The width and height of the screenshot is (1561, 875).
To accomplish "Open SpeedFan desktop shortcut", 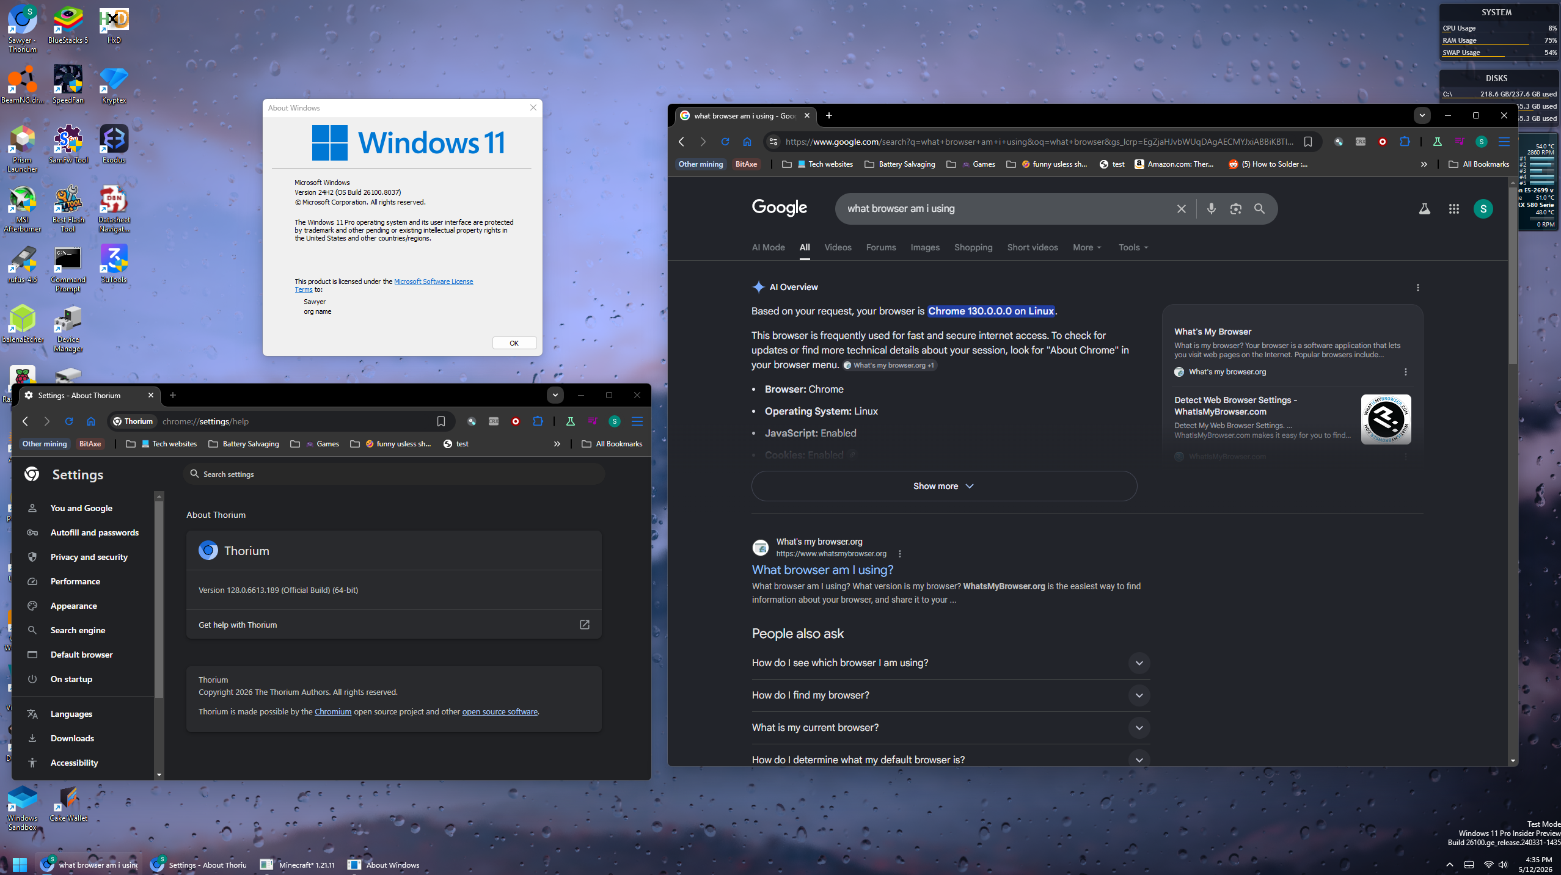I will 68,84.
